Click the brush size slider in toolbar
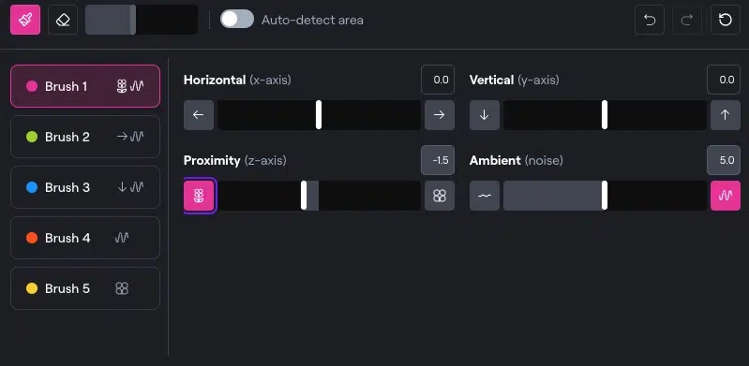 pyautogui.click(x=142, y=20)
